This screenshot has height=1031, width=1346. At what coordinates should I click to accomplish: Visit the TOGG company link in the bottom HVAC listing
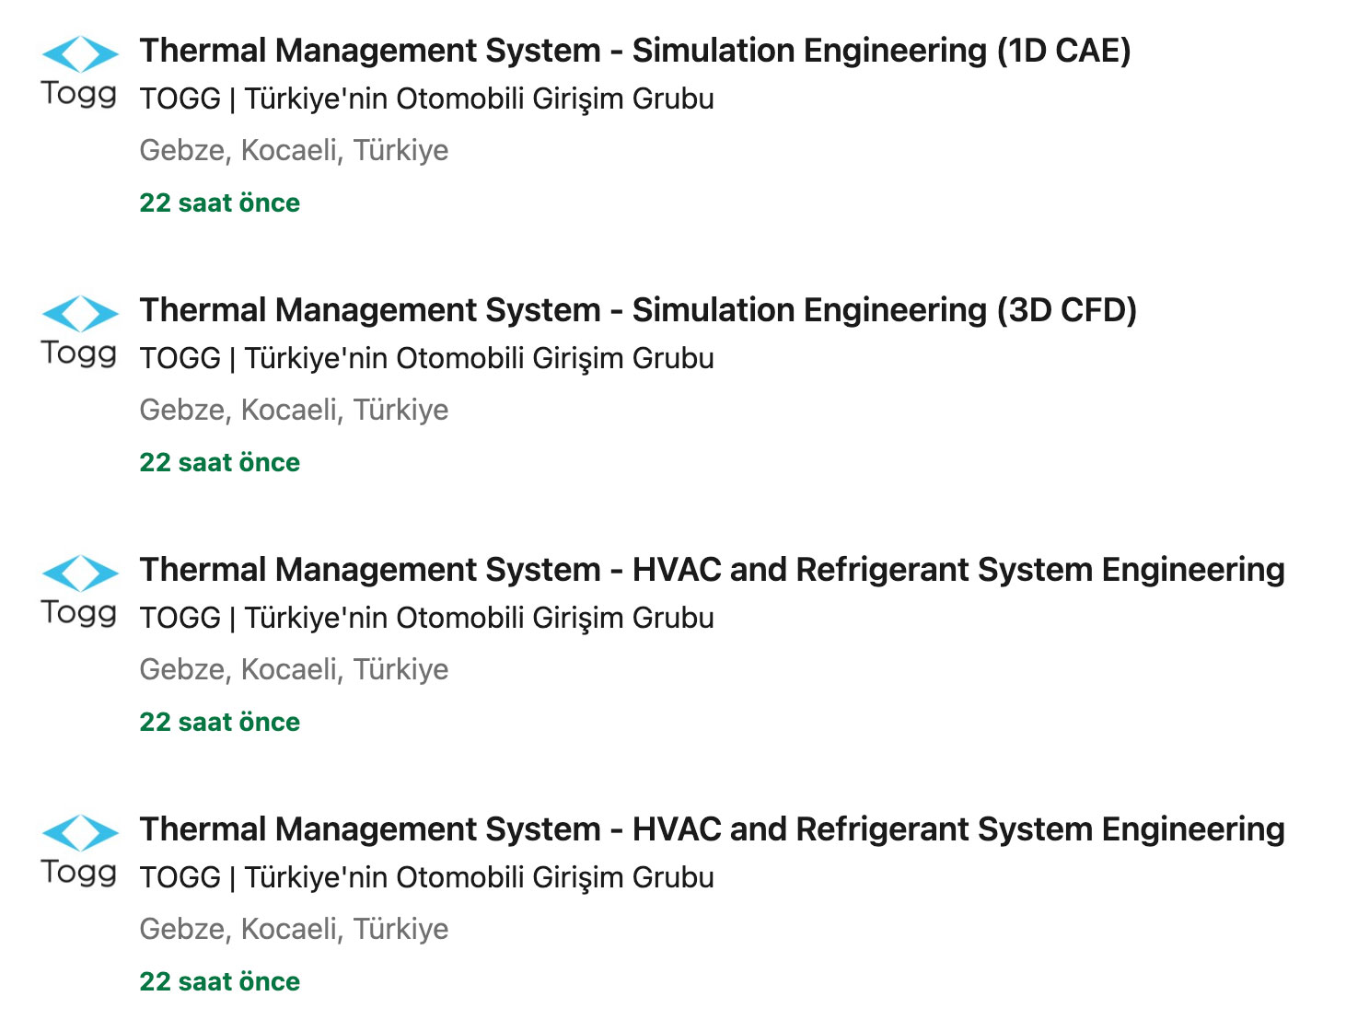(427, 877)
